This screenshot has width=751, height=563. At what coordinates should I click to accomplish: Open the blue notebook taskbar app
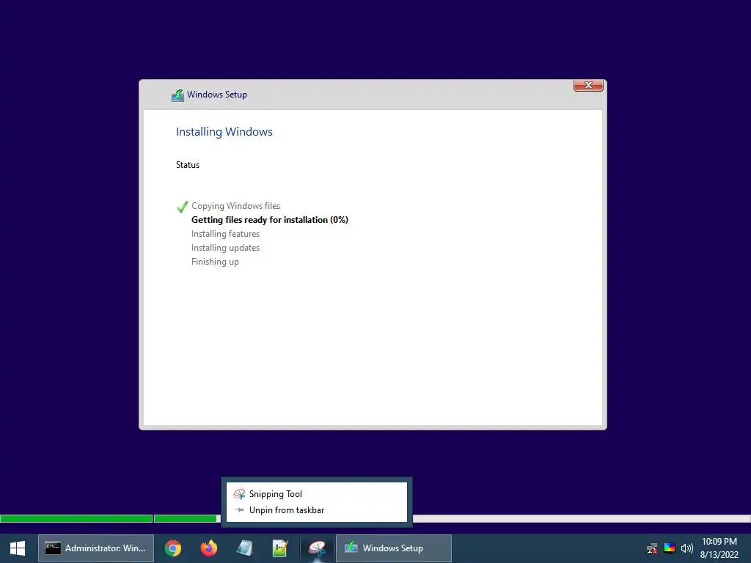click(244, 548)
